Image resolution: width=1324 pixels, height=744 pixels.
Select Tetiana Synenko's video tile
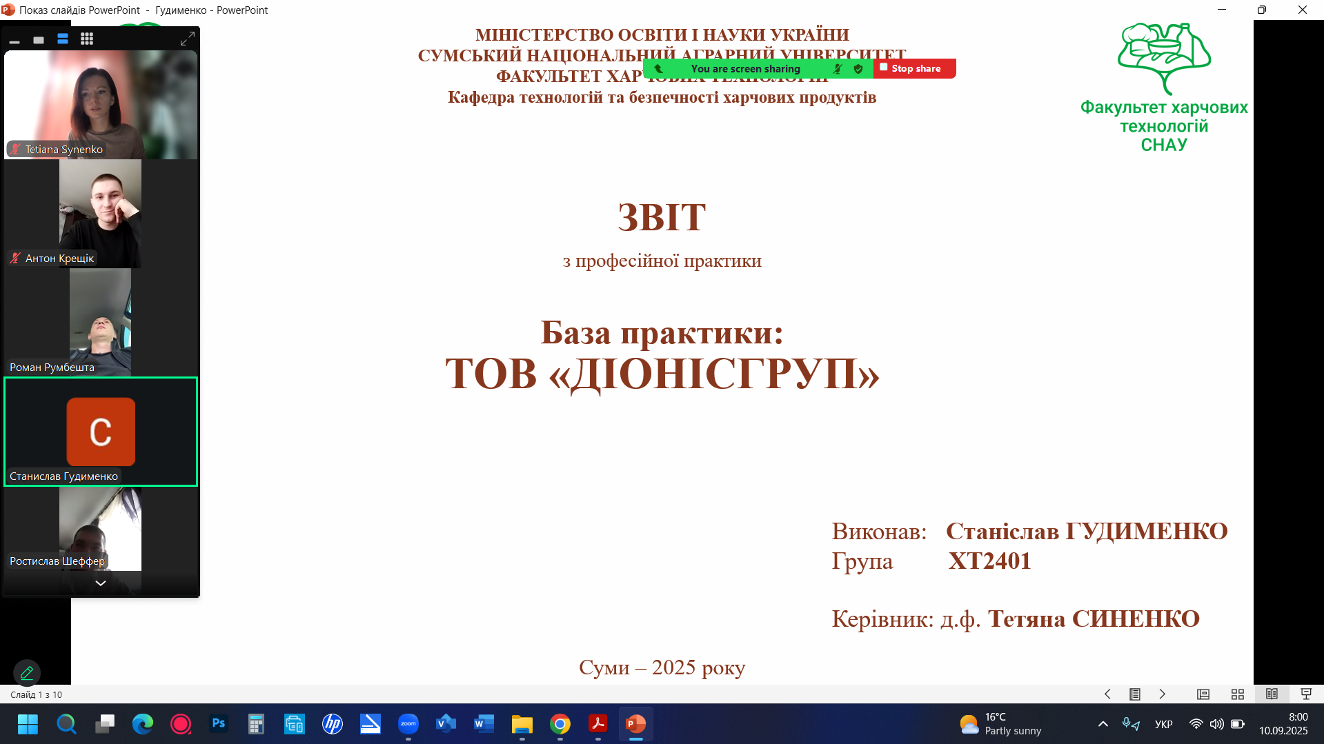(101, 105)
